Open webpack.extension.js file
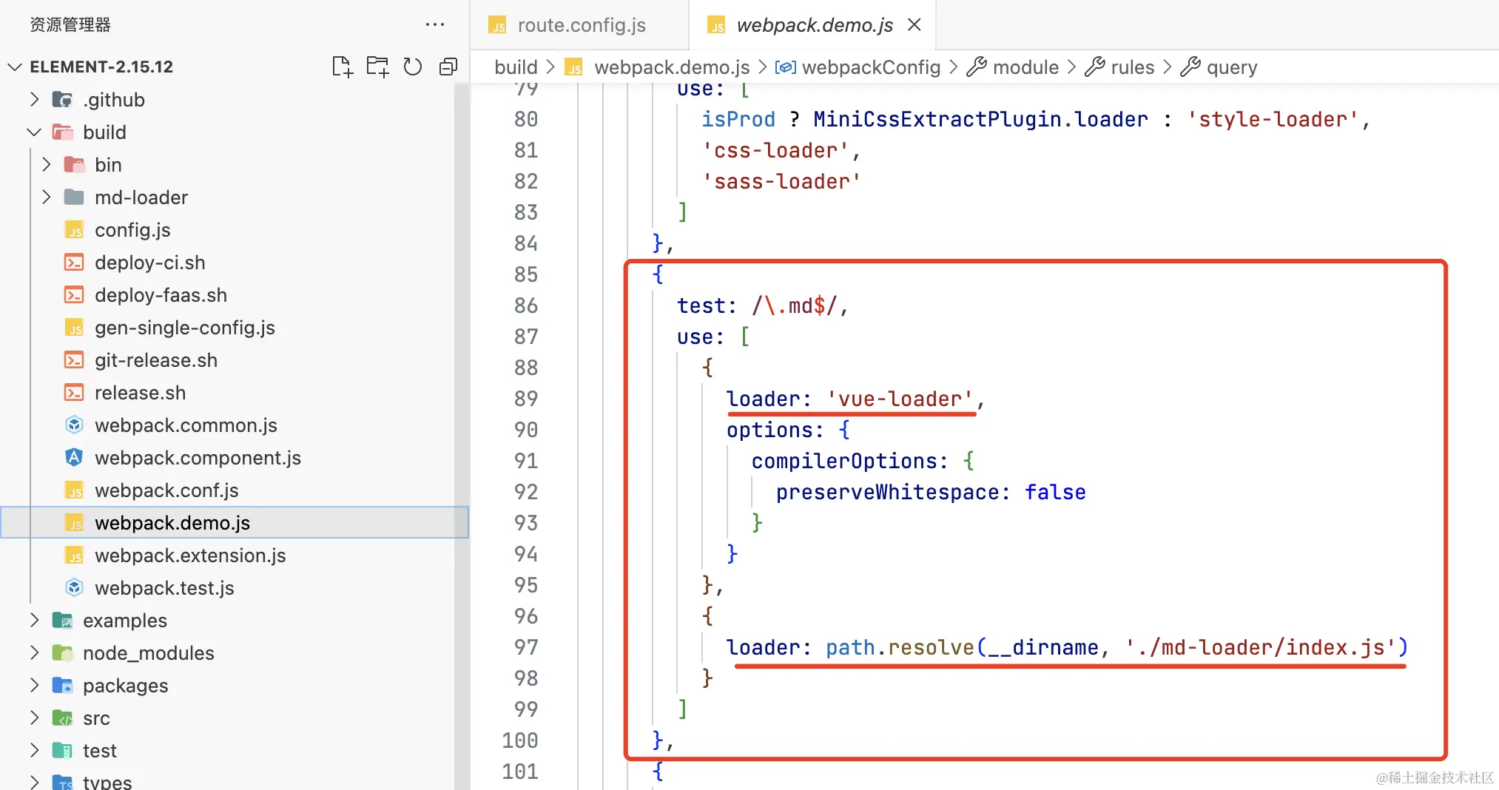 (x=190, y=556)
